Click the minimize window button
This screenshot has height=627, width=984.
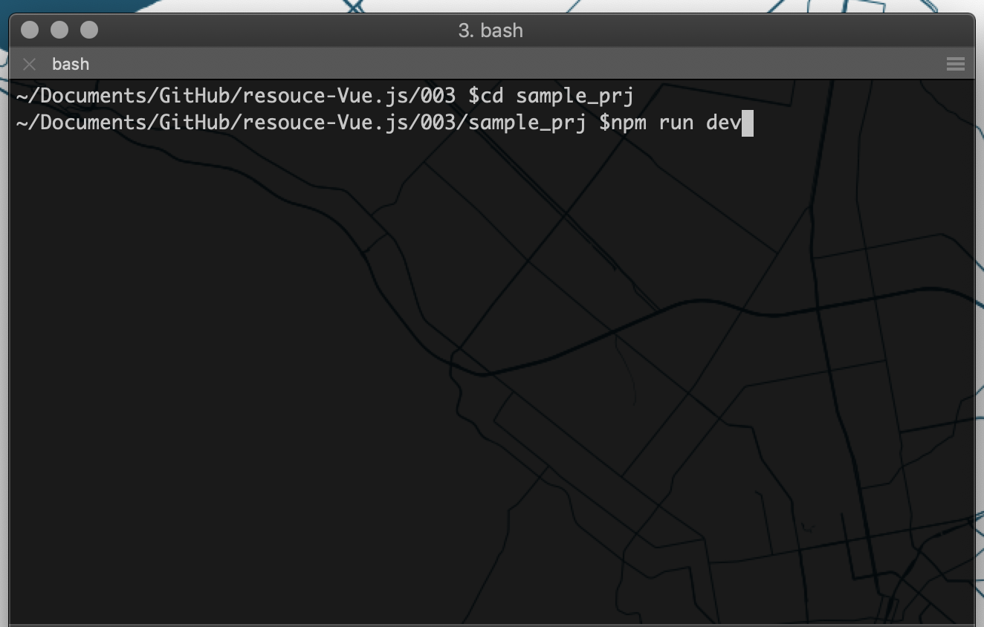click(x=59, y=30)
